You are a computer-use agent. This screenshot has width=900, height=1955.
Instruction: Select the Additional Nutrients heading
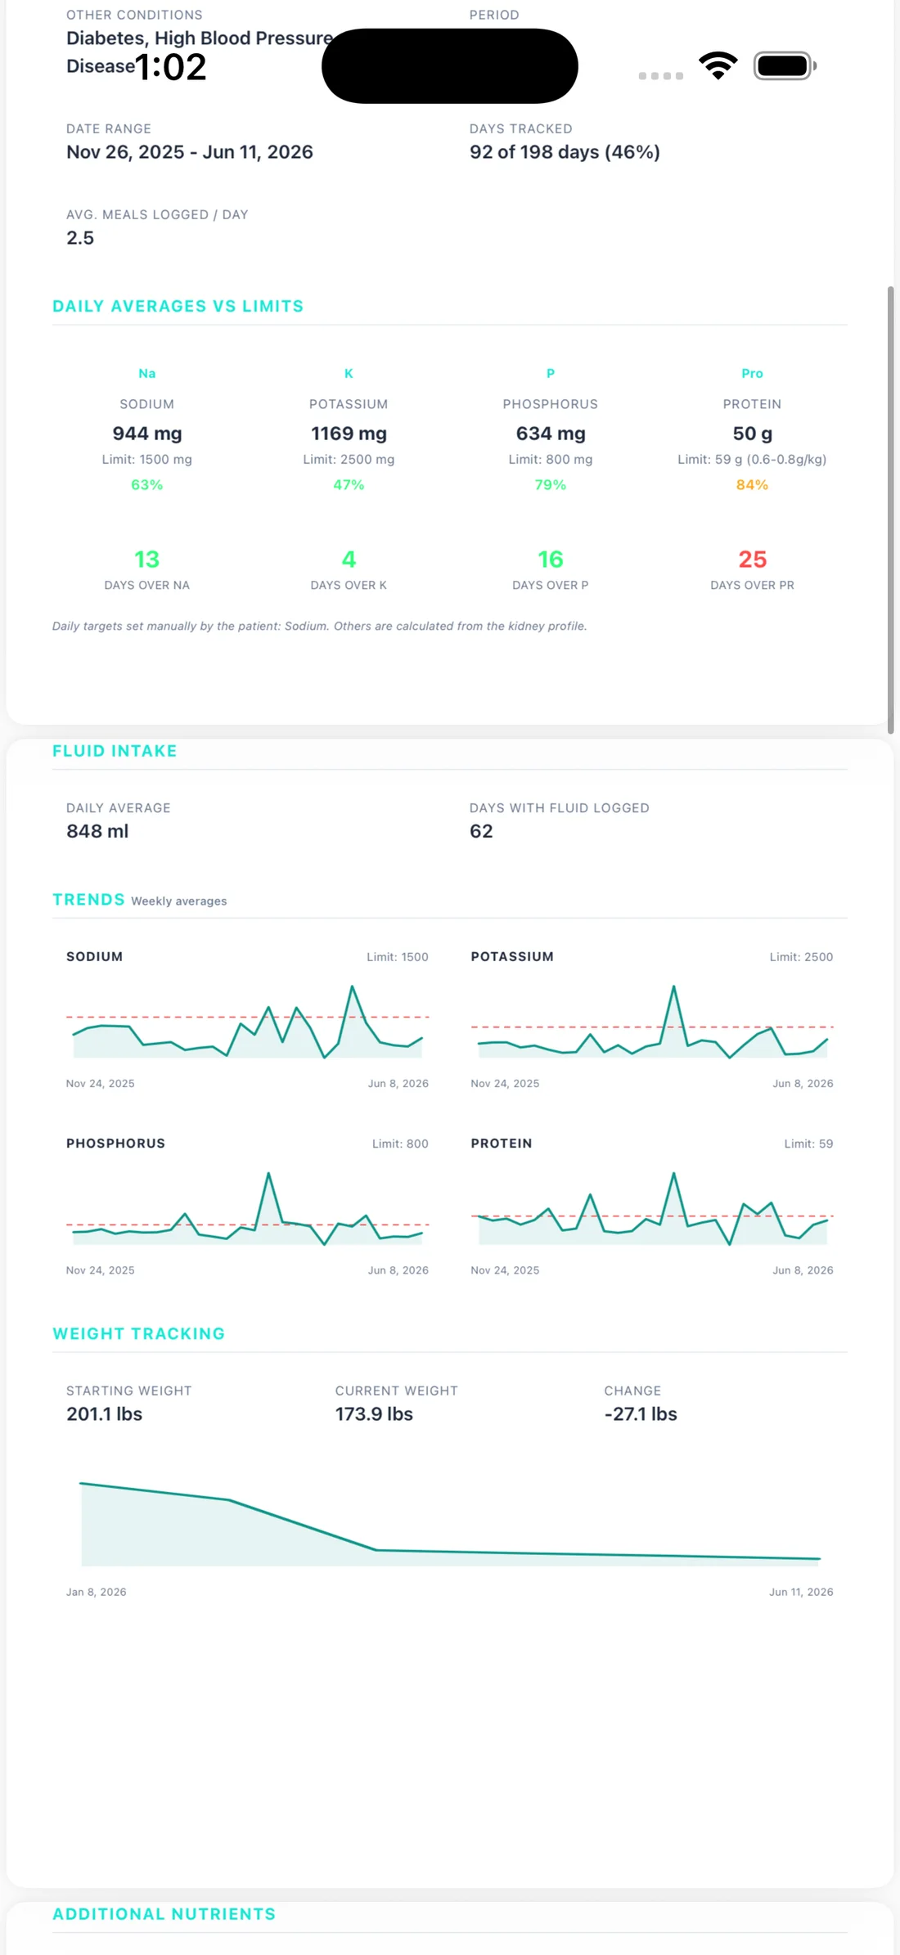(x=164, y=1914)
